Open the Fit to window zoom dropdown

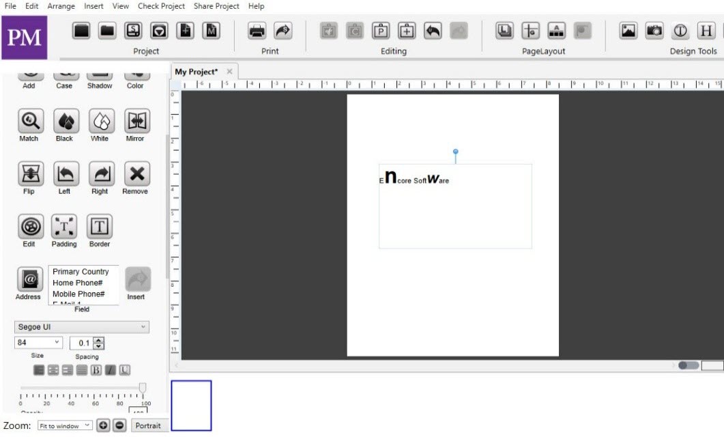[x=65, y=425]
